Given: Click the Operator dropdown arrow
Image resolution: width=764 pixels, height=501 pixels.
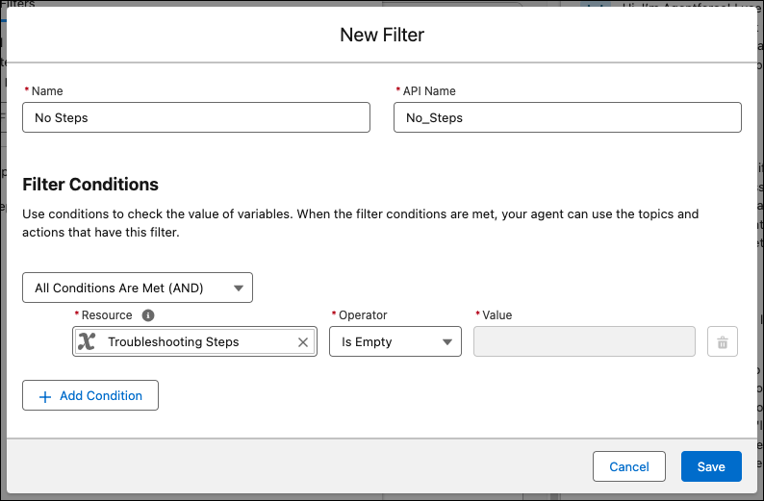Looking at the screenshot, I should [446, 342].
